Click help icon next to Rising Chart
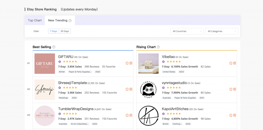Viewport: 263px width, 130px height. pyautogui.click(x=158, y=47)
